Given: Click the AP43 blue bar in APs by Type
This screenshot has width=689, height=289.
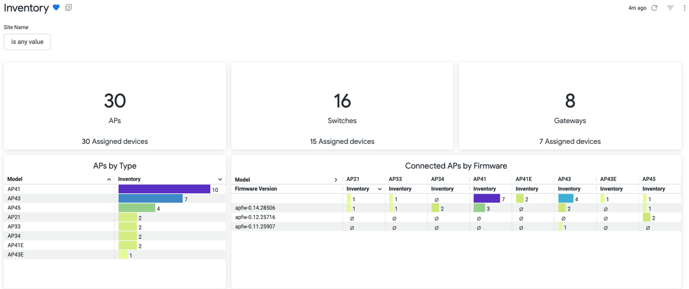Looking at the screenshot, I should (150, 198).
